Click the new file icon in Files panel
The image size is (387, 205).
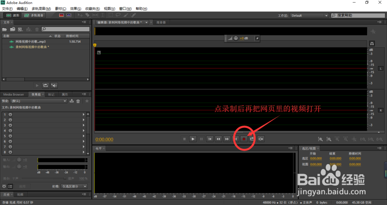click(x=21, y=29)
